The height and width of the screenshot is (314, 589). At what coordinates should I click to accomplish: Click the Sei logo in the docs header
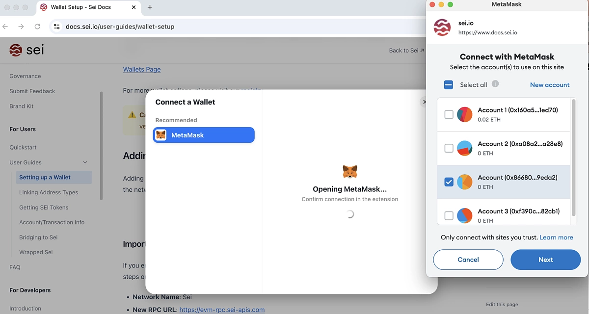click(15, 50)
